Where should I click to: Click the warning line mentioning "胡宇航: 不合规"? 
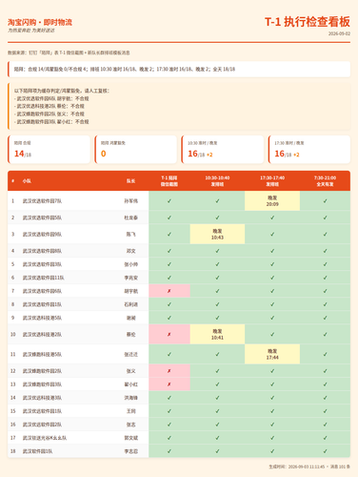[51, 98]
